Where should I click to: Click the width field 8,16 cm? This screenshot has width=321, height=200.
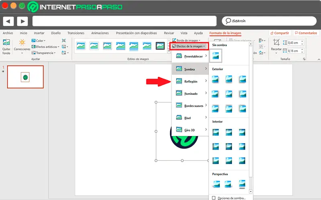click(293, 51)
